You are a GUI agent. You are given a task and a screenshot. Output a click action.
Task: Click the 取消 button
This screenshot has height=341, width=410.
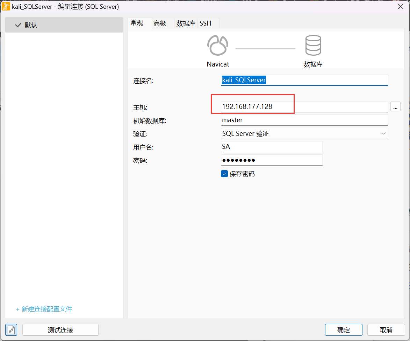point(386,330)
